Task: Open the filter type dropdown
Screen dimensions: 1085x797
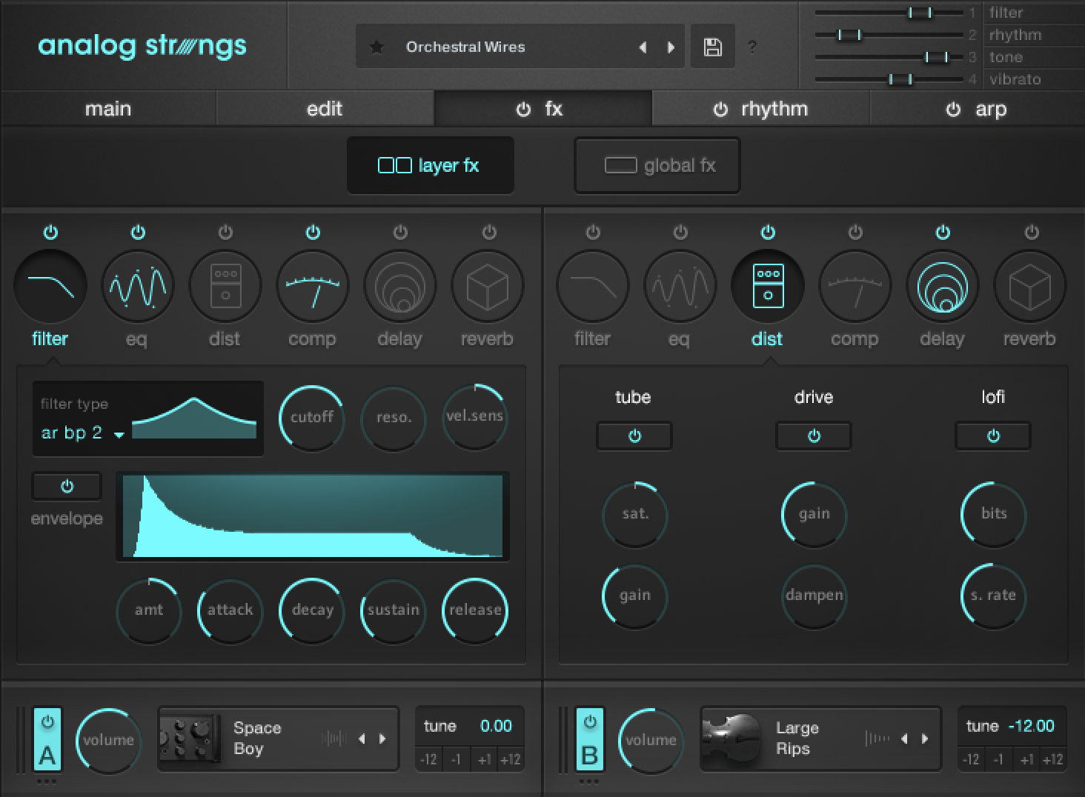Action: click(x=80, y=433)
